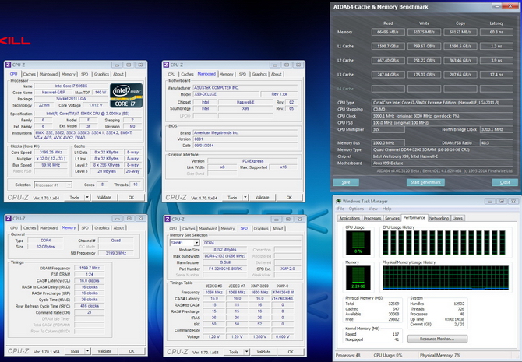Viewport: 522px width, 362px height.
Task: Click Start Benchmark in AIDA64
Action: tap(425, 182)
